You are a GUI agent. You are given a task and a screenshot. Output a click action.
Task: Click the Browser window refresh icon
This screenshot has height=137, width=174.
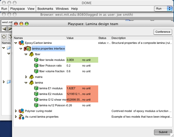coord(10,37)
